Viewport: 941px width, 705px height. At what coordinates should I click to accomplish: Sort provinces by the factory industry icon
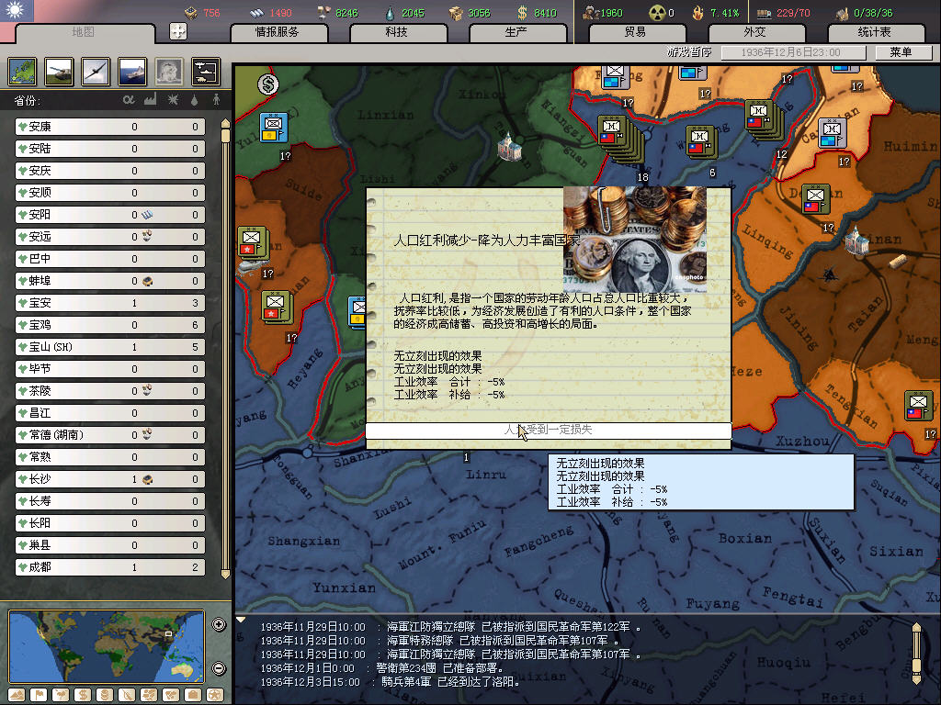[x=151, y=99]
